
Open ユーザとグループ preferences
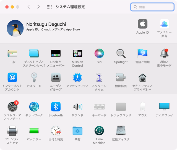point(56,77)
